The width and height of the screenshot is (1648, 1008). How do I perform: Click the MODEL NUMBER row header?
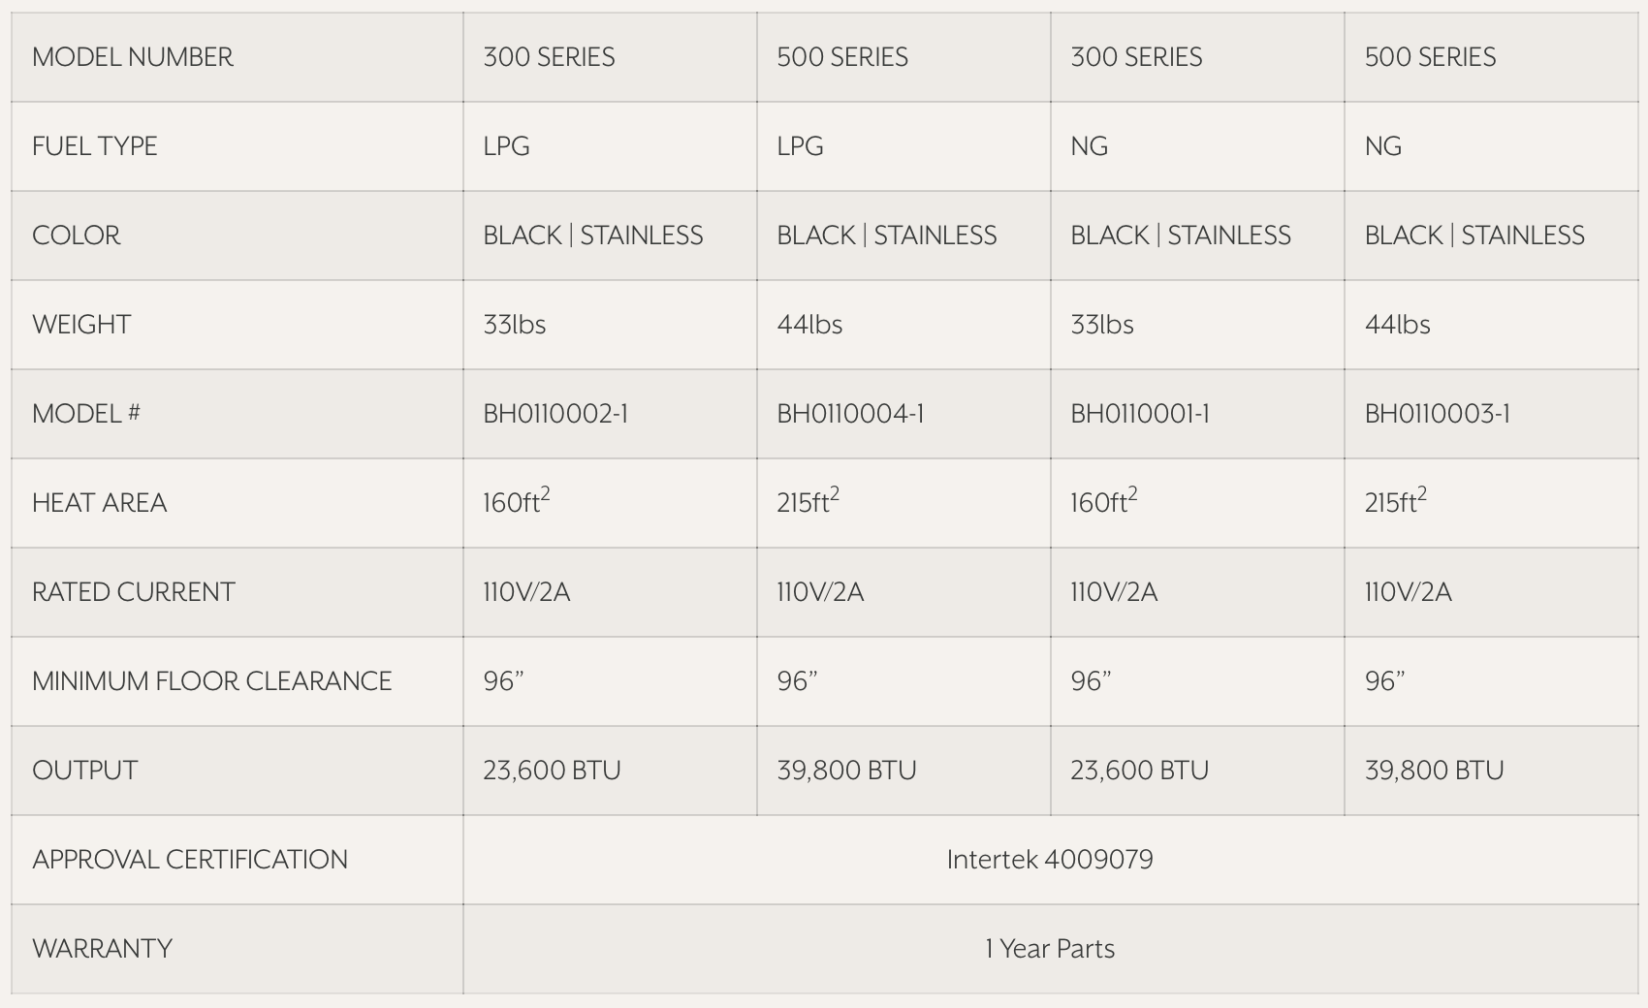click(x=133, y=57)
